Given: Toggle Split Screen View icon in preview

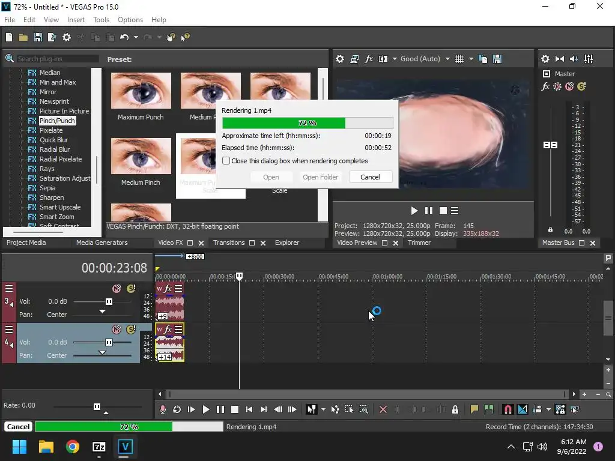Looking at the screenshot, I should [383, 59].
